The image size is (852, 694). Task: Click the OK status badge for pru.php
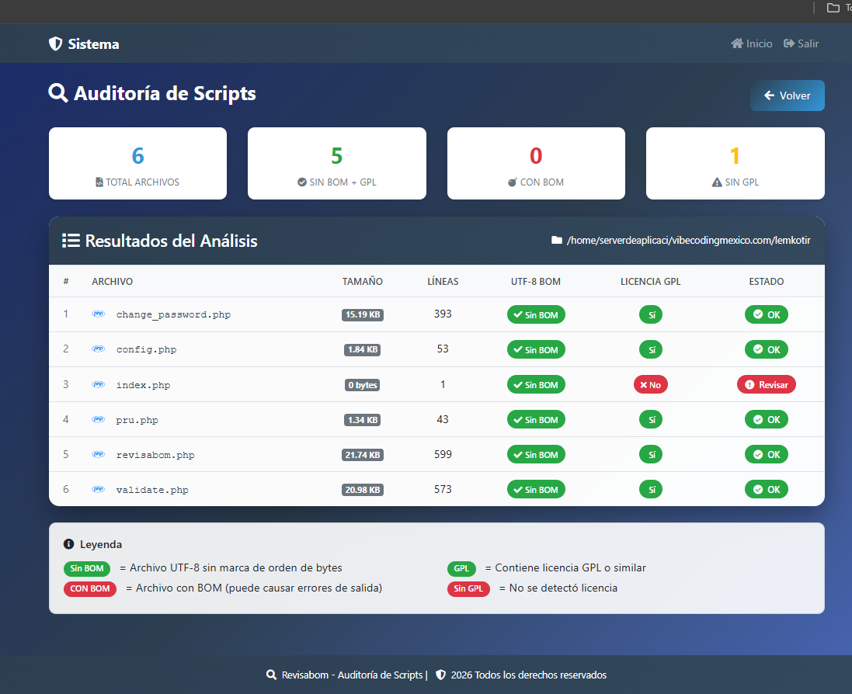(x=766, y=419)
